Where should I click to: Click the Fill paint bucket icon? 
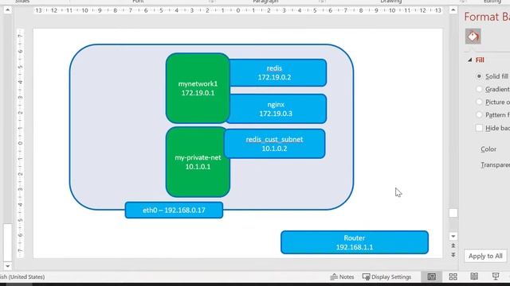tap(473, 37)
